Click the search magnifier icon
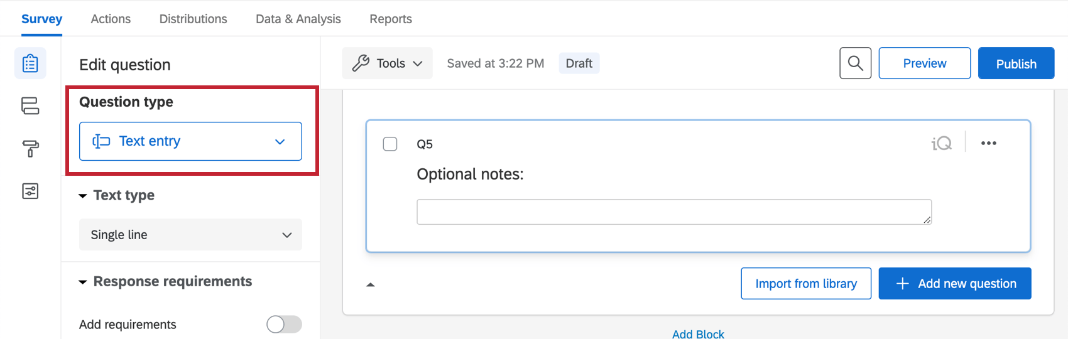The width and height of the screenshot is (1068, 339). coord(855,63)
